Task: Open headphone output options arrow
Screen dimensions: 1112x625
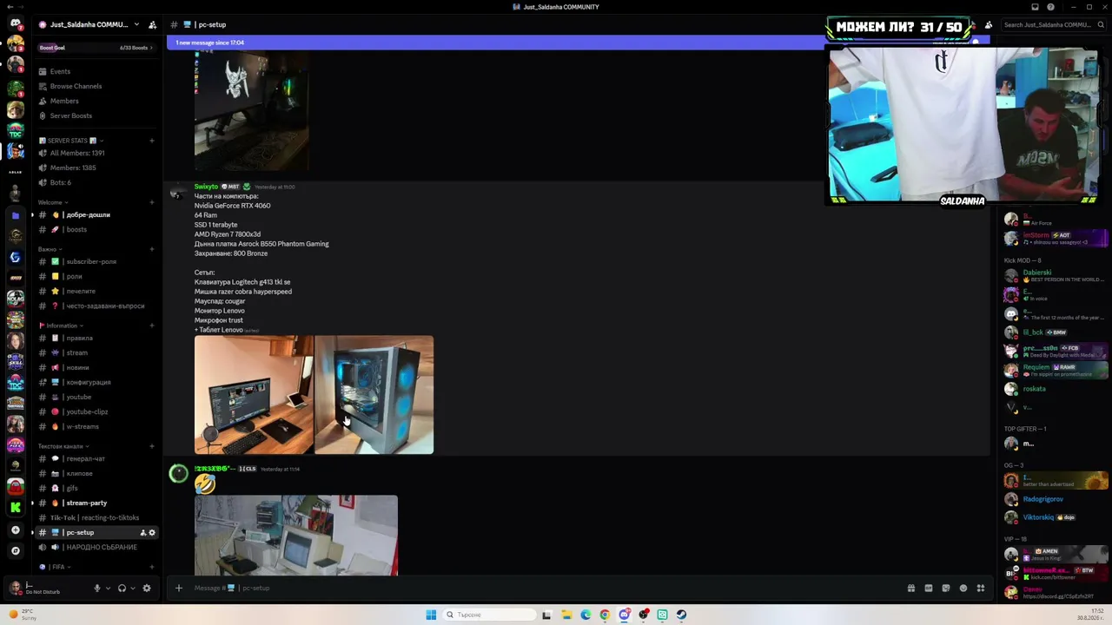Action: [x=132, y=588]
